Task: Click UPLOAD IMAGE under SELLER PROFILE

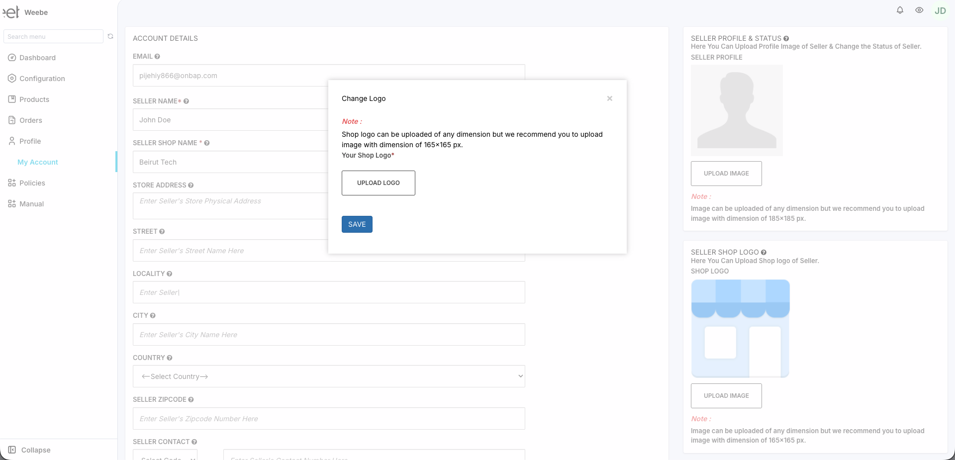Action: [x=726, y=173]
